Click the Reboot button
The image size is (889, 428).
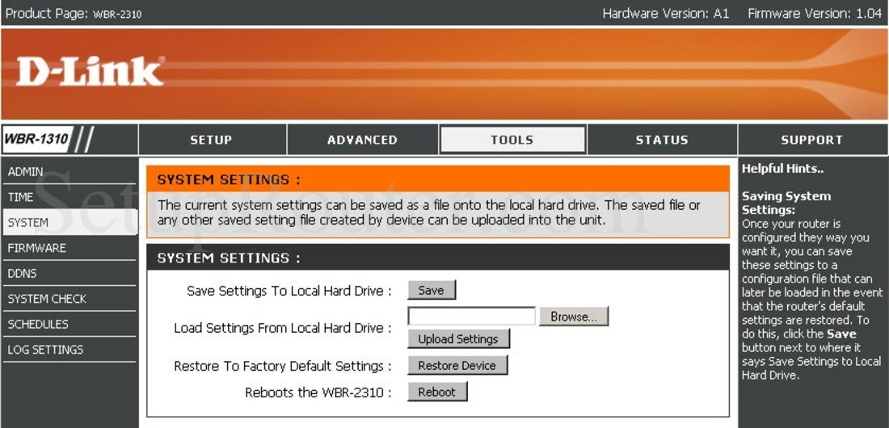pos(437,392)
